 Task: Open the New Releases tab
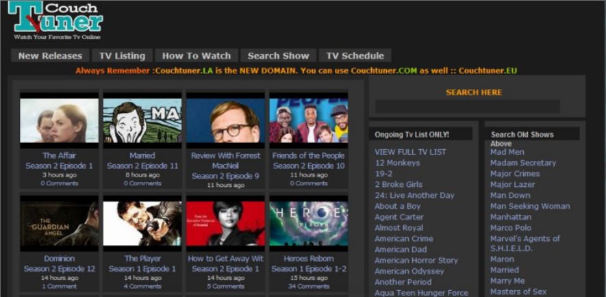[50, 55]
